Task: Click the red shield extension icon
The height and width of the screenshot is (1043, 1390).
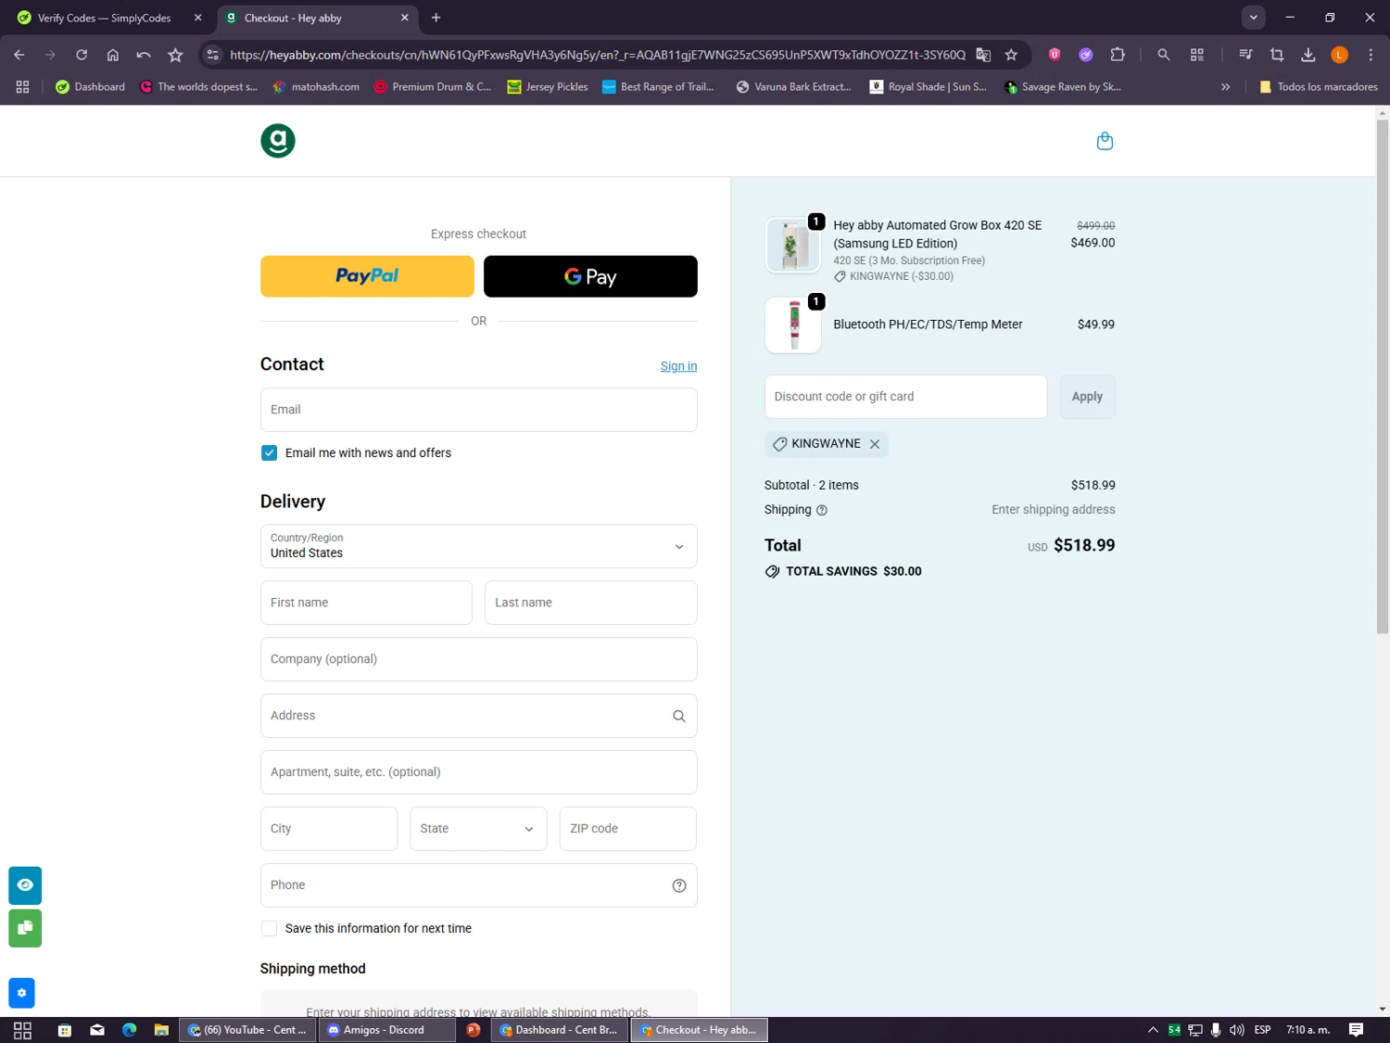Action: click(1055, 55)
